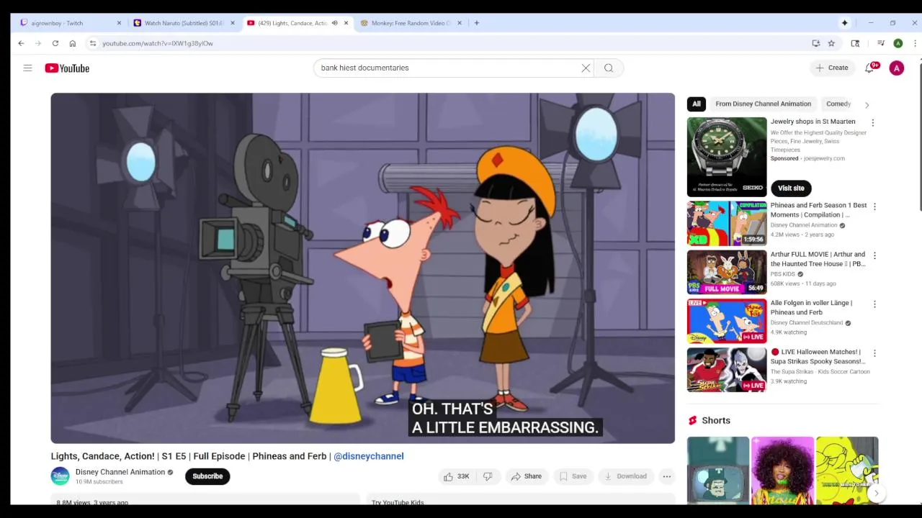Screen dimensions: 922x518
Task: Open YouTube notifications bell
Action: click(x=869, y=68)
